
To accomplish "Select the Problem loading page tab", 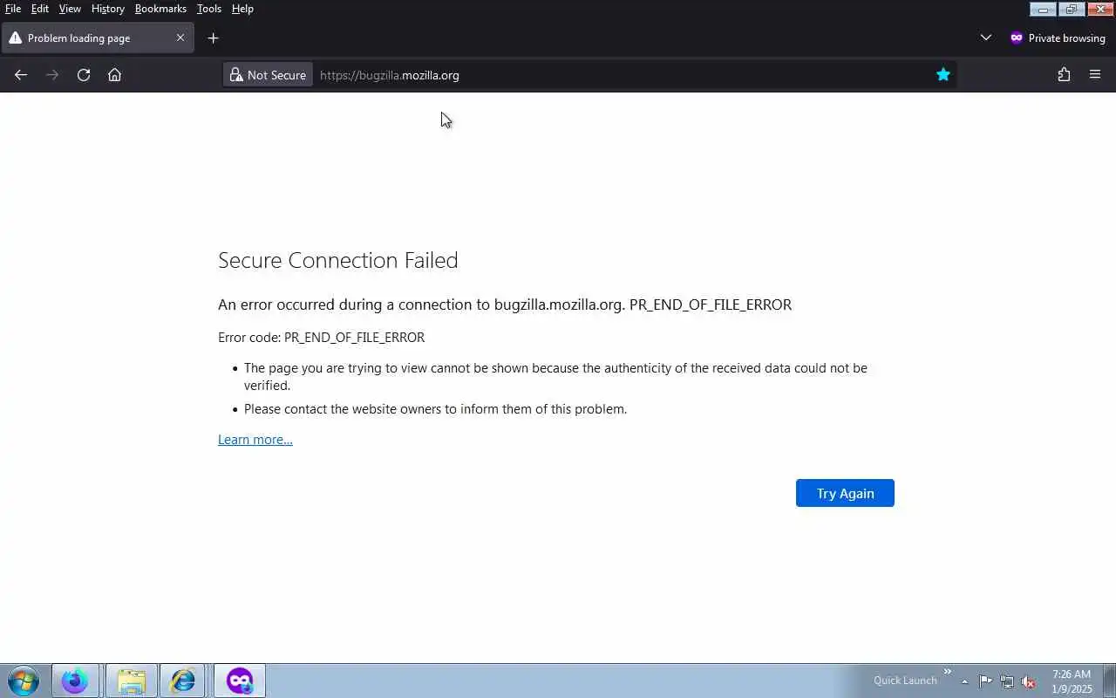I will pyautogui.click(x=98, y=38).
